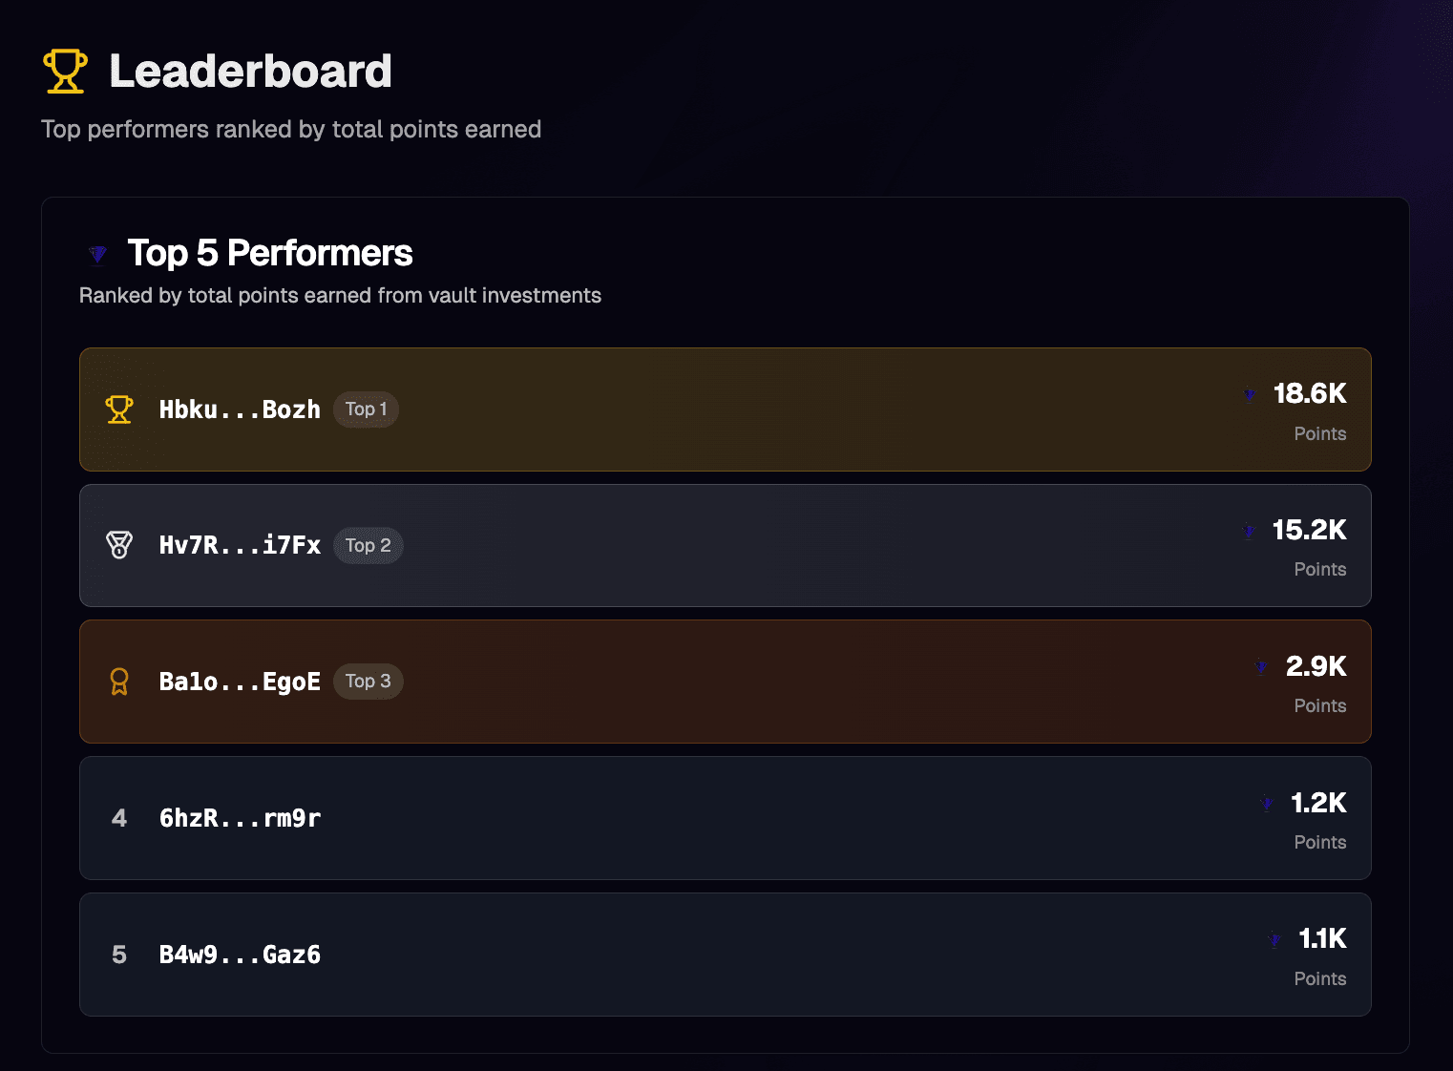The height and width of the screenshot is (1071, 1453).
Task: Click the Top 3 badge
Action: click(368, 682)
